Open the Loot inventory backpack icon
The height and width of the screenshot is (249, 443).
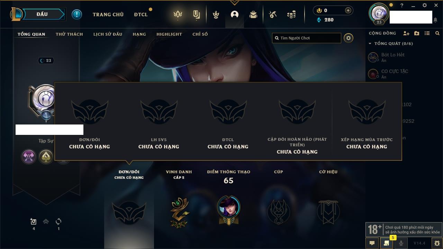(253, 15)
